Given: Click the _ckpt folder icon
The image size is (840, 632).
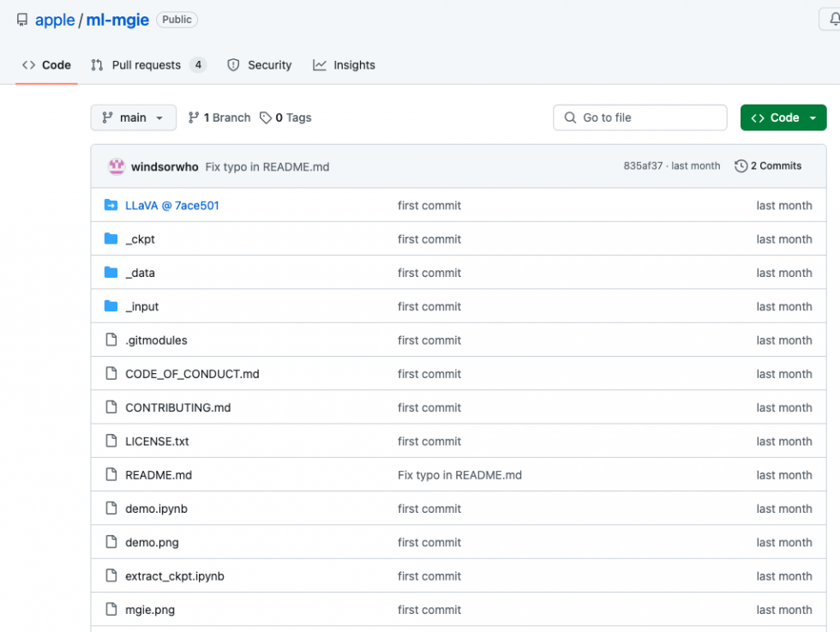Looking at the screenshot, I should coord(111,239).
